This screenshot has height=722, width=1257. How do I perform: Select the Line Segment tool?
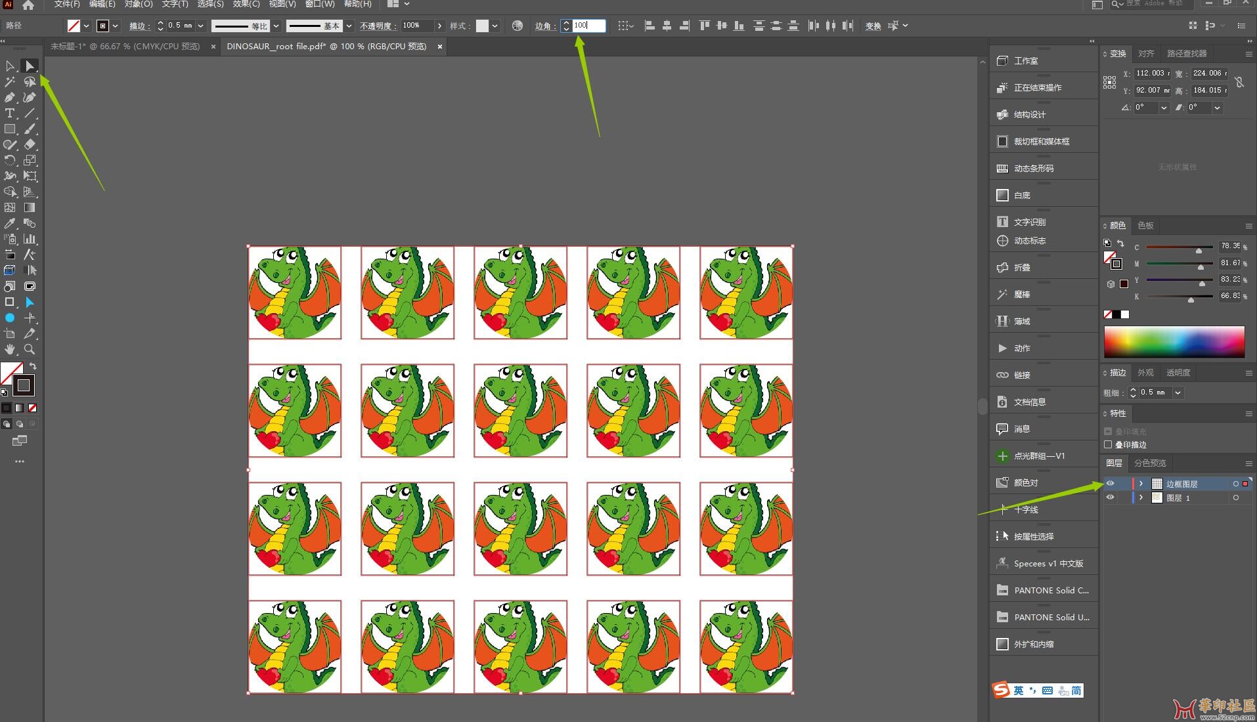[30, 113]
